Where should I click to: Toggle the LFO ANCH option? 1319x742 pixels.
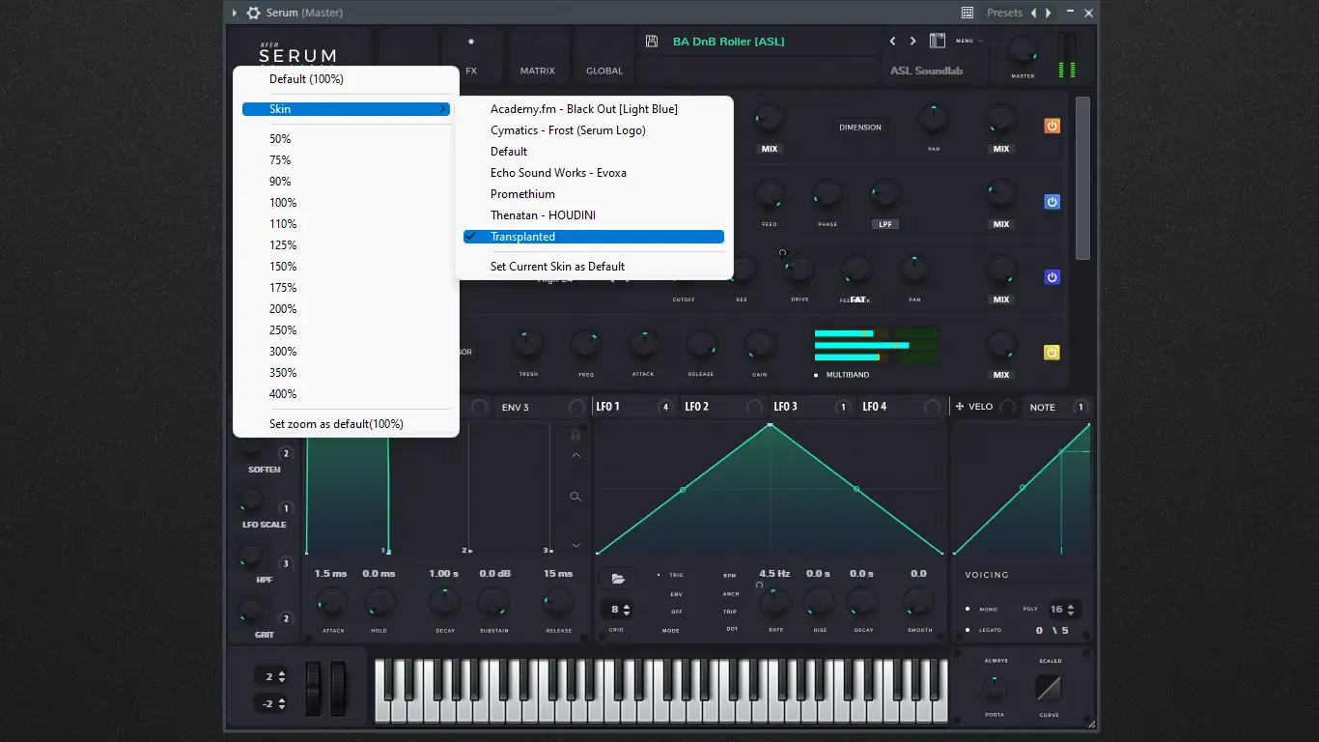731,594
